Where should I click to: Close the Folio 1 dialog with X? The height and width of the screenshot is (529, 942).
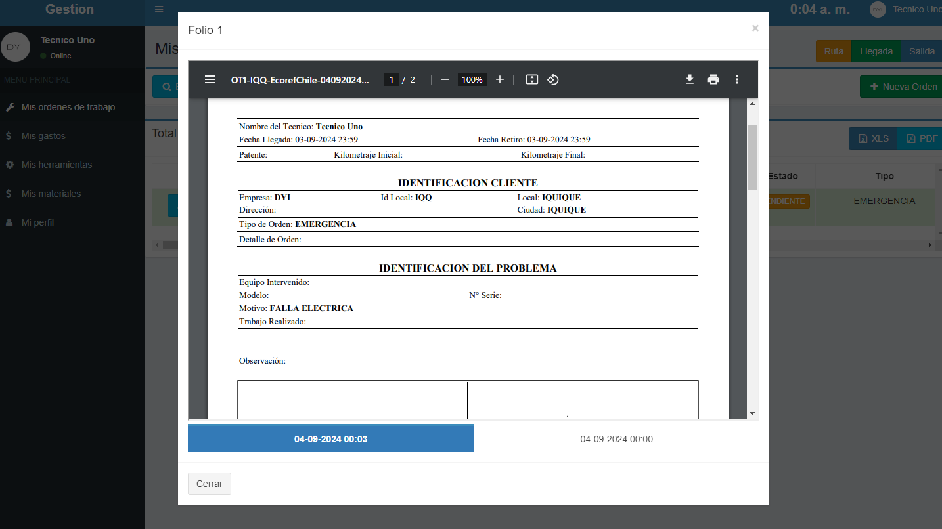point(755,28)
